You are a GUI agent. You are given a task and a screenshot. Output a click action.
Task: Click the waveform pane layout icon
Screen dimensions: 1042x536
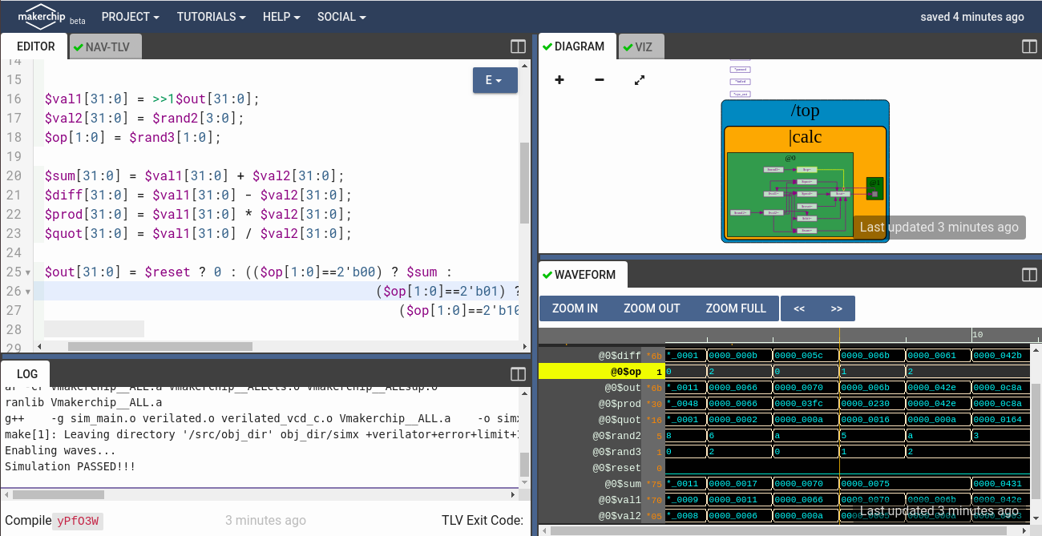[1029, 275]
